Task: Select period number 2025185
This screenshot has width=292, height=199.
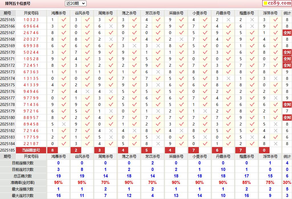Action: 7,150
